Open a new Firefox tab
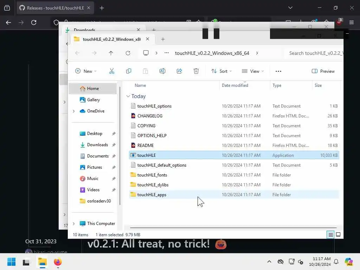The width and height of the screenshot is (360, 270). pyautogui.click(x=102, y=8)
